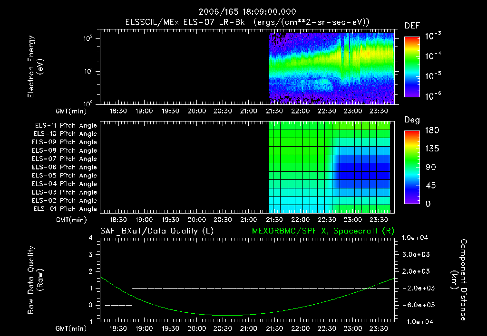The height and width of the screenshot is (336, 487).
Task: Select the ELS-03 Pitch Angle label
Action: coord(65,192)
